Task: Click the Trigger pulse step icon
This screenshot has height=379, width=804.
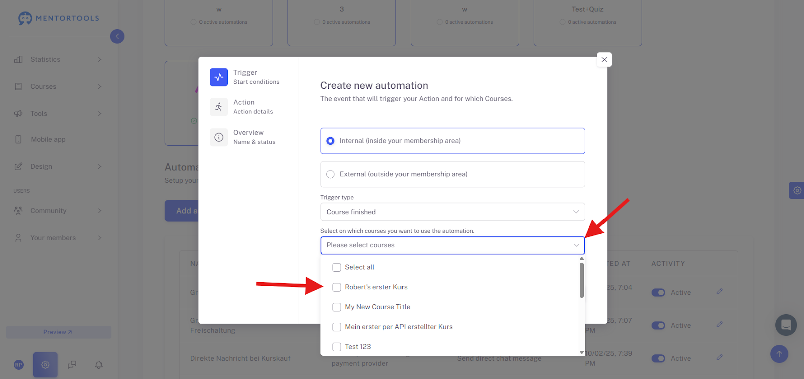Action: 219,77
